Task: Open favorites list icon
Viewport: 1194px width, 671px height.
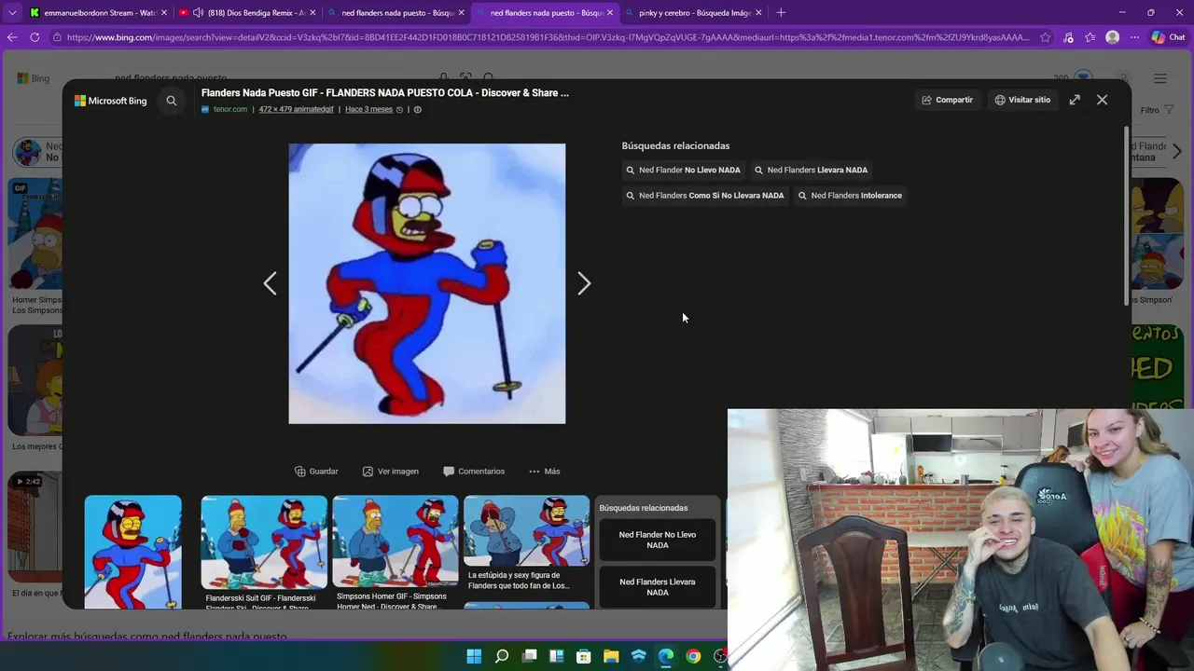Action: 1090,37
